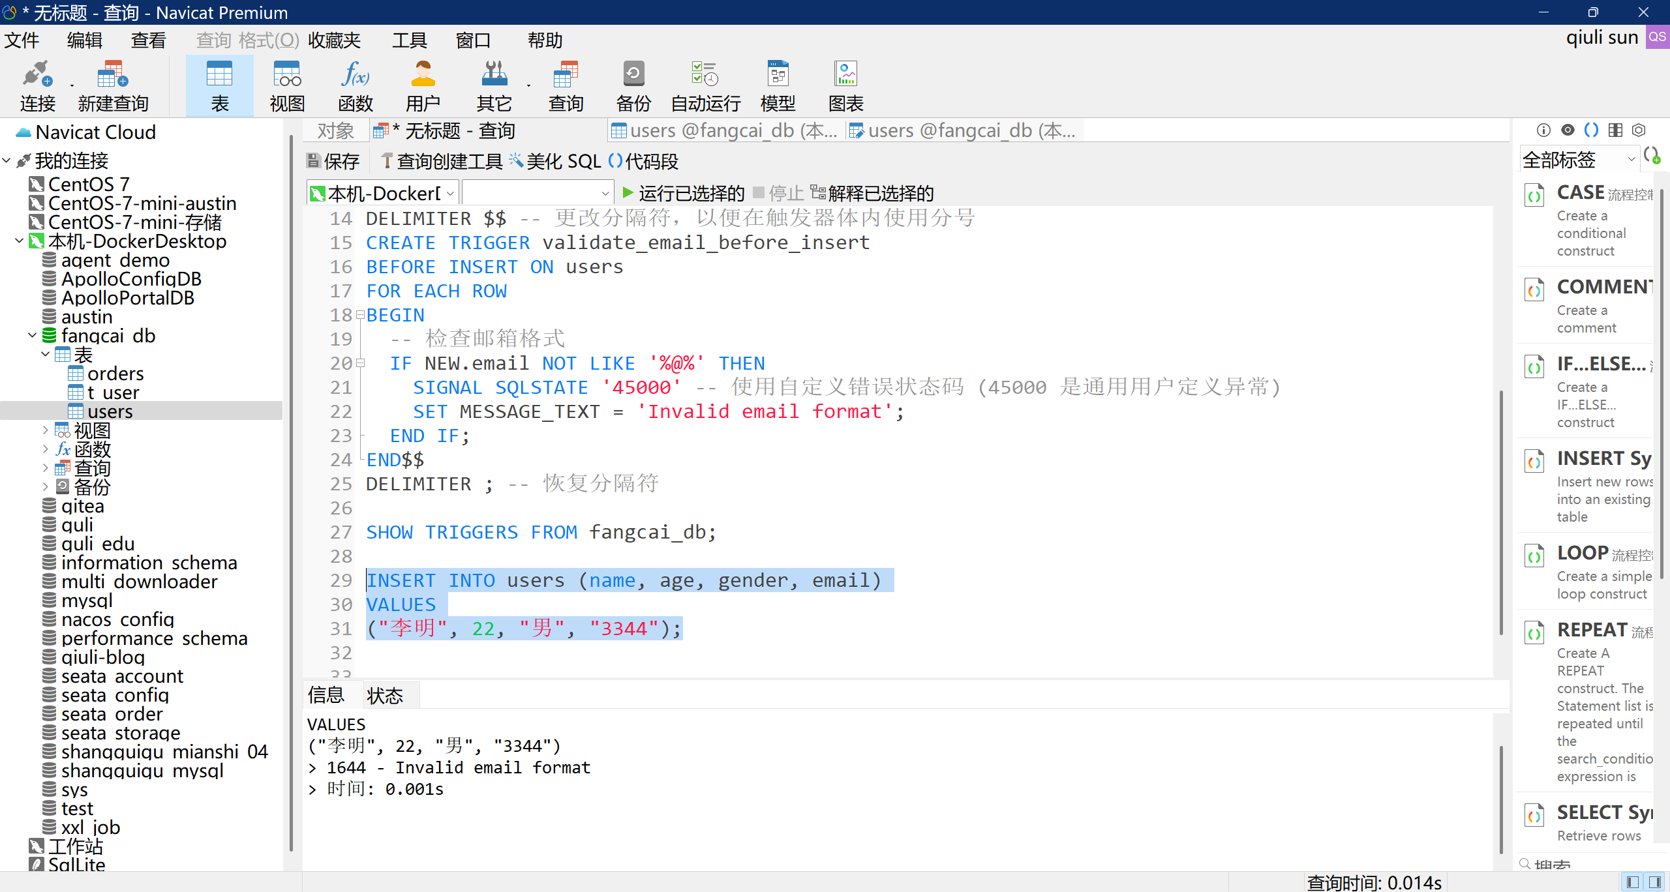Open the Automation (自动运行) toolbar icon
Screen dimensions: 1670x892
point(705,86)
